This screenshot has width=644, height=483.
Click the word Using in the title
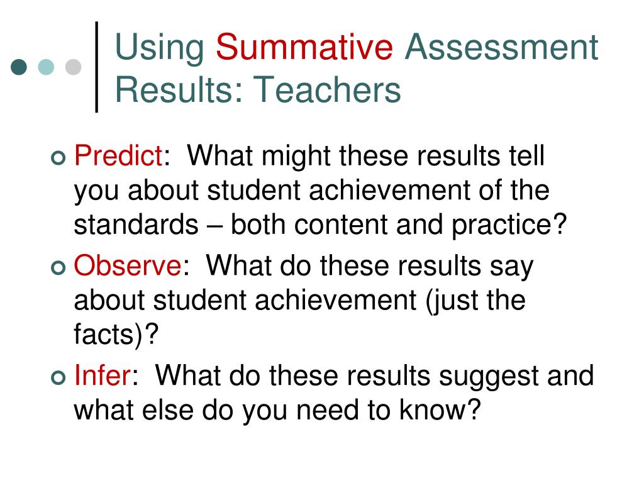click(160, 49)
